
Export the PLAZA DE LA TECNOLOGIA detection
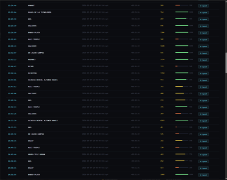(x=203, y=13)
